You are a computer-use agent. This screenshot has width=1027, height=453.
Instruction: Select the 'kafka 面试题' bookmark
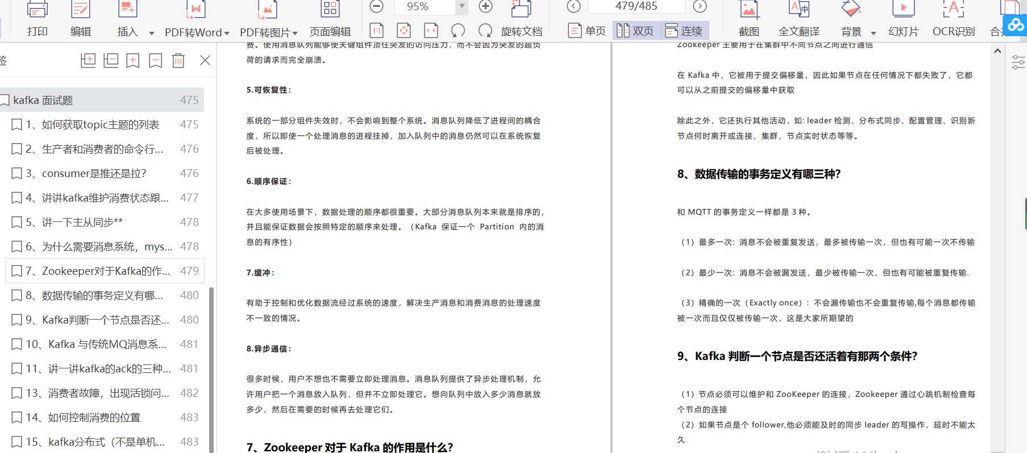click(x=102, y=100)
